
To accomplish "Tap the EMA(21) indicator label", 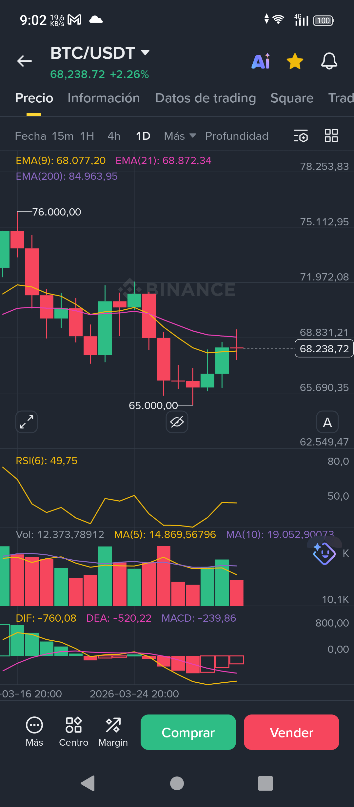I will [163, 160].
